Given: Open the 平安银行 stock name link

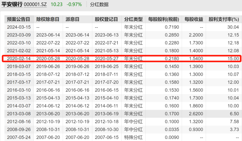Looking at the screenshot, I should [12, 4].
